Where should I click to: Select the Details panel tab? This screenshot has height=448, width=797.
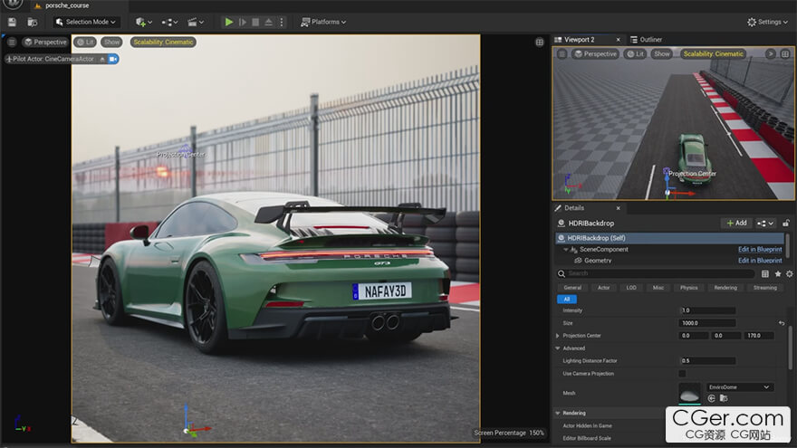click(574, 208)
